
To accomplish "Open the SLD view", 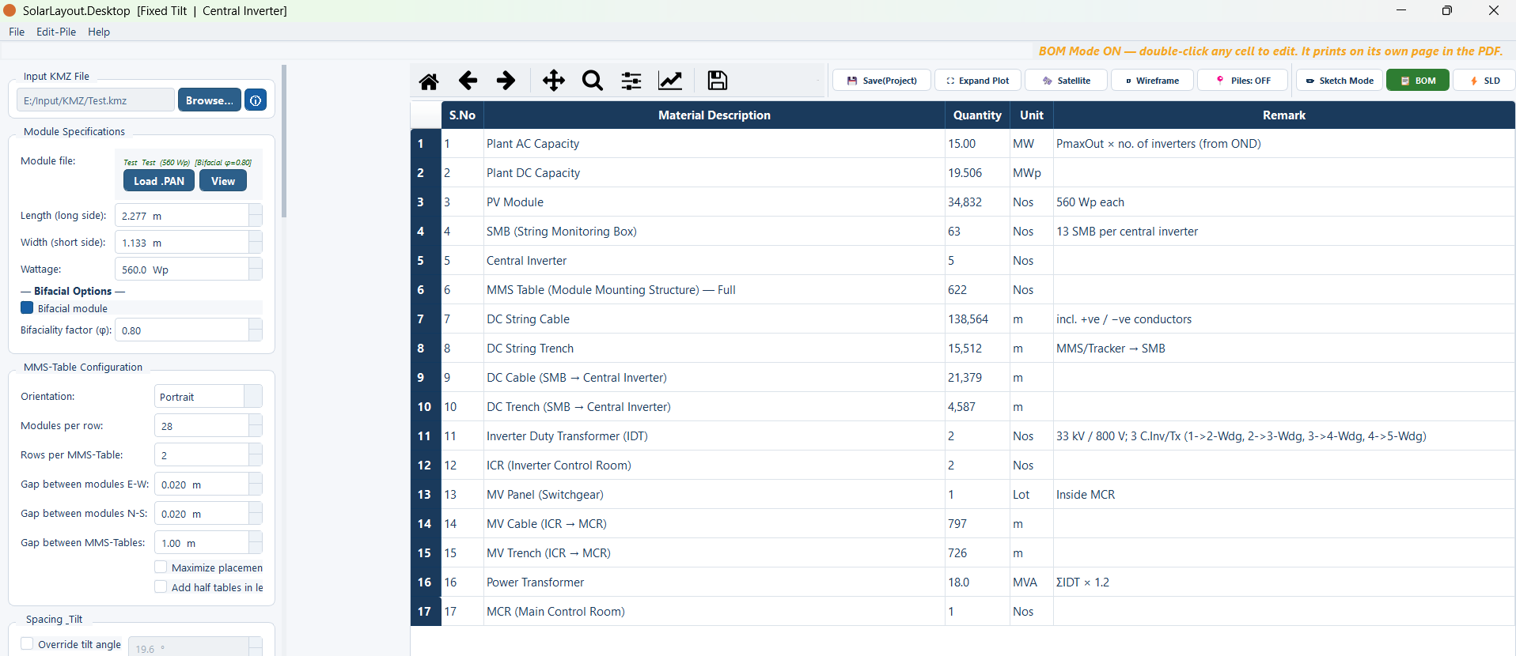I will [1485, 81].
